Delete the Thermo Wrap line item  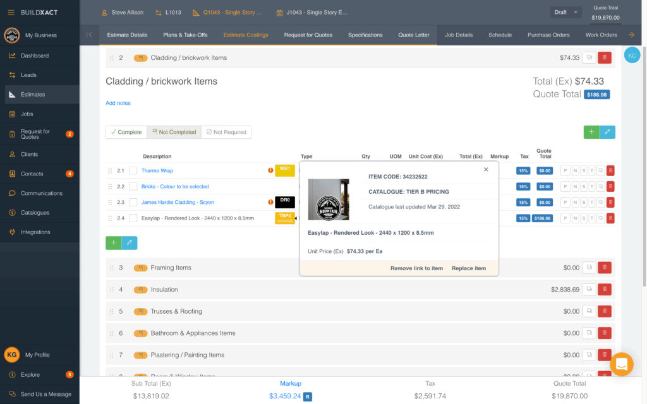tap(610, 170)
